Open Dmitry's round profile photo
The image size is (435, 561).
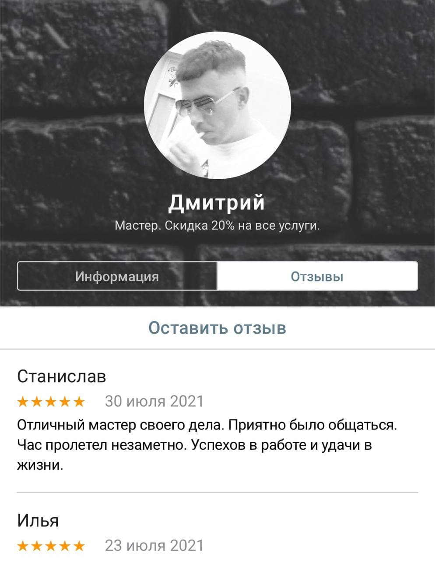click(x=217, y=105)
